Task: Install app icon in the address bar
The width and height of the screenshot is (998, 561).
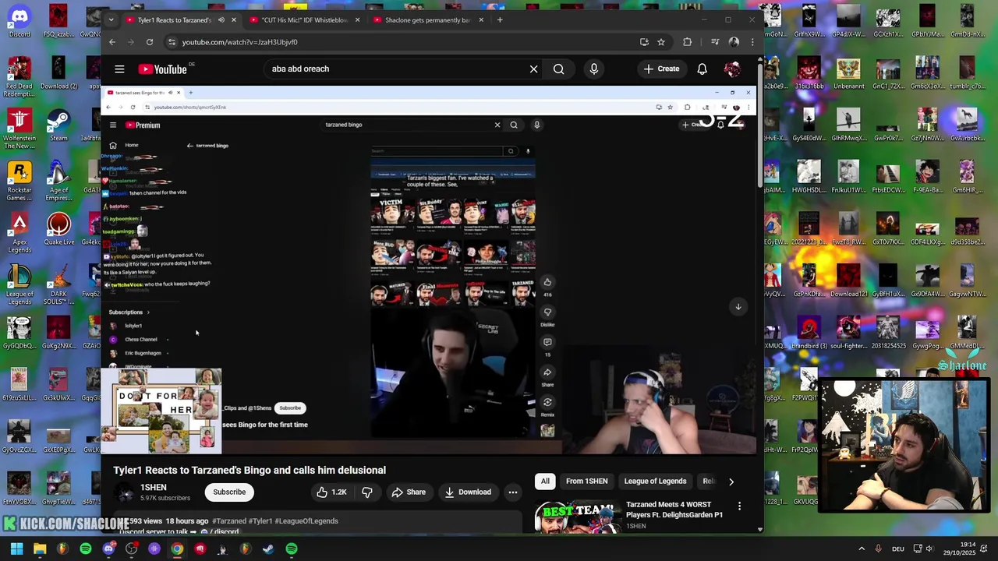Action: [x=644, y=42]
